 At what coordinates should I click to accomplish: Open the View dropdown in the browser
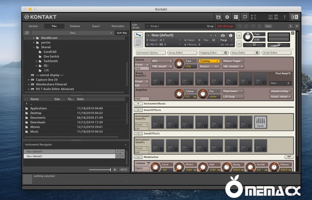(x=73, y=33)
